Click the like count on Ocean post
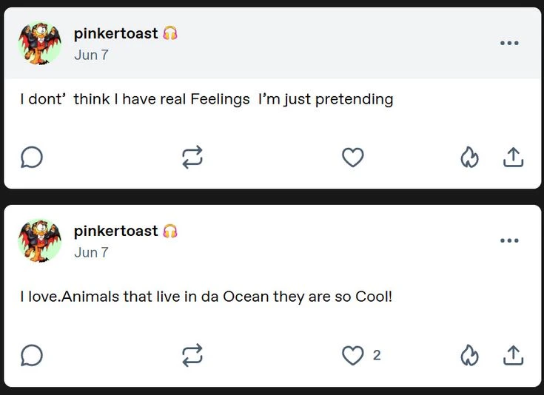544x395 pixels. pyautogui.click(x=377, y=355)
